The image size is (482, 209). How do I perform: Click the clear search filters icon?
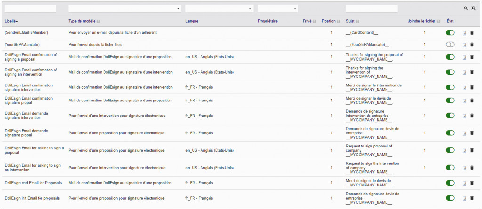(x=473, y=8)
